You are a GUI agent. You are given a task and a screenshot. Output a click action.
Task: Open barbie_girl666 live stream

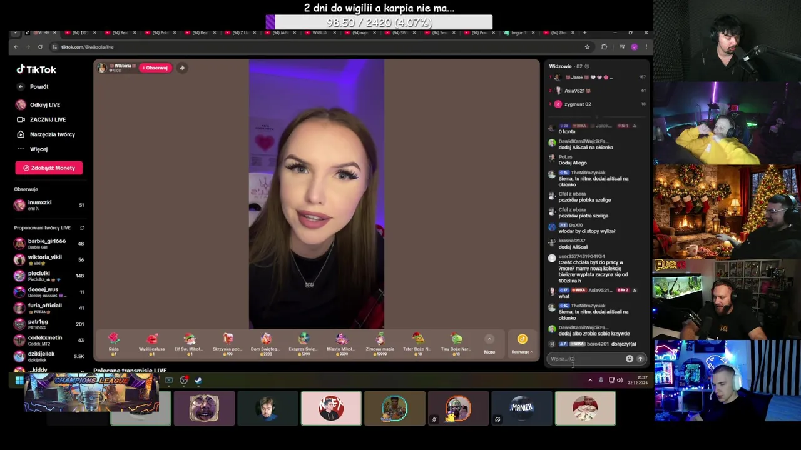tap(49, 244)
